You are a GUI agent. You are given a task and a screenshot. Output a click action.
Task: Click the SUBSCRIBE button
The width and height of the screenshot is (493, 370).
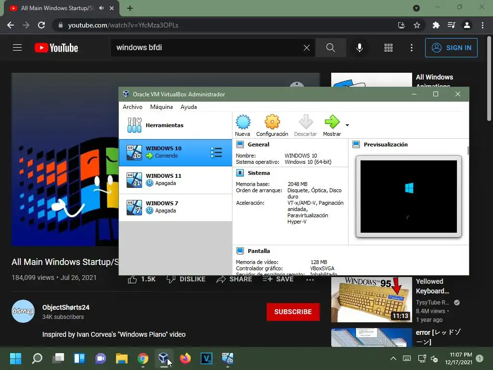(293, 312)
